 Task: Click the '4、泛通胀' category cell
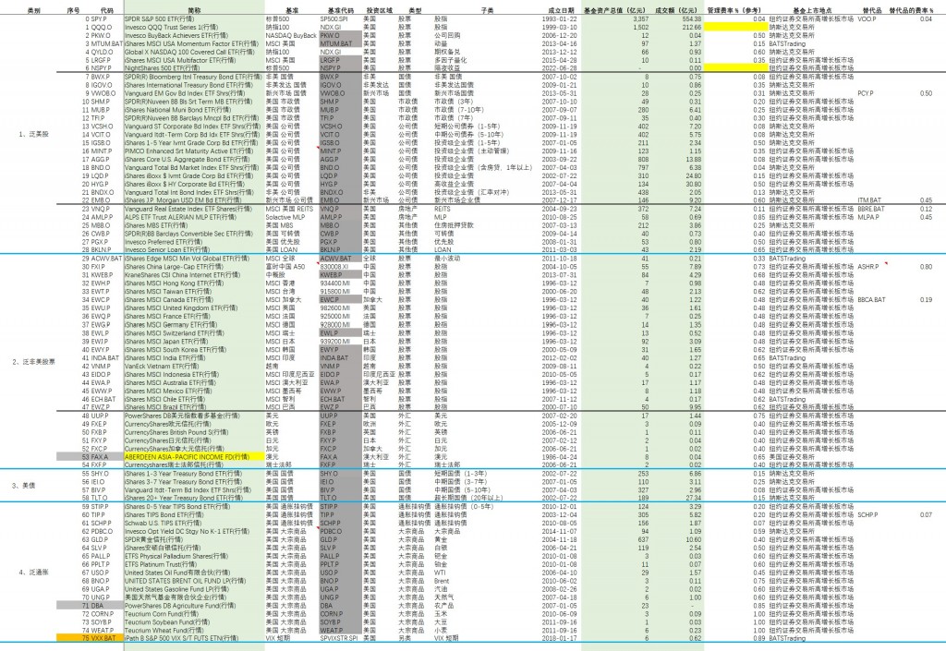click(33, 572)
